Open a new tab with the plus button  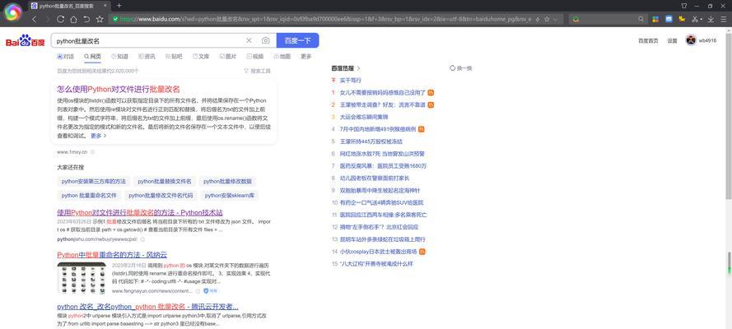(x=119, y=6)
